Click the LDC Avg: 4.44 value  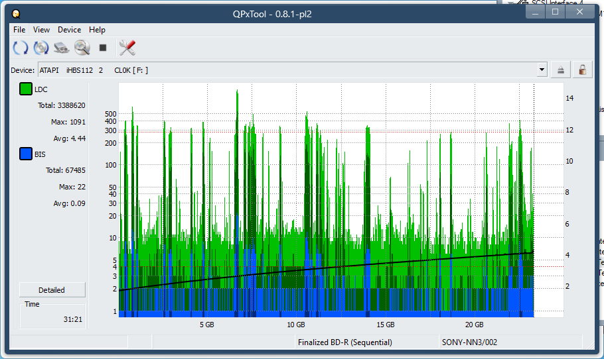pyautogui.click(x=69, y=138)
